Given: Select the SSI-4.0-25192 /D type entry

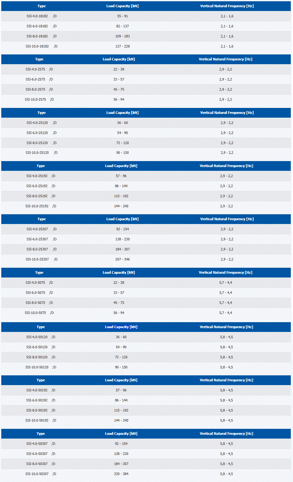Looking at the screenshot, I should point(41,176).
